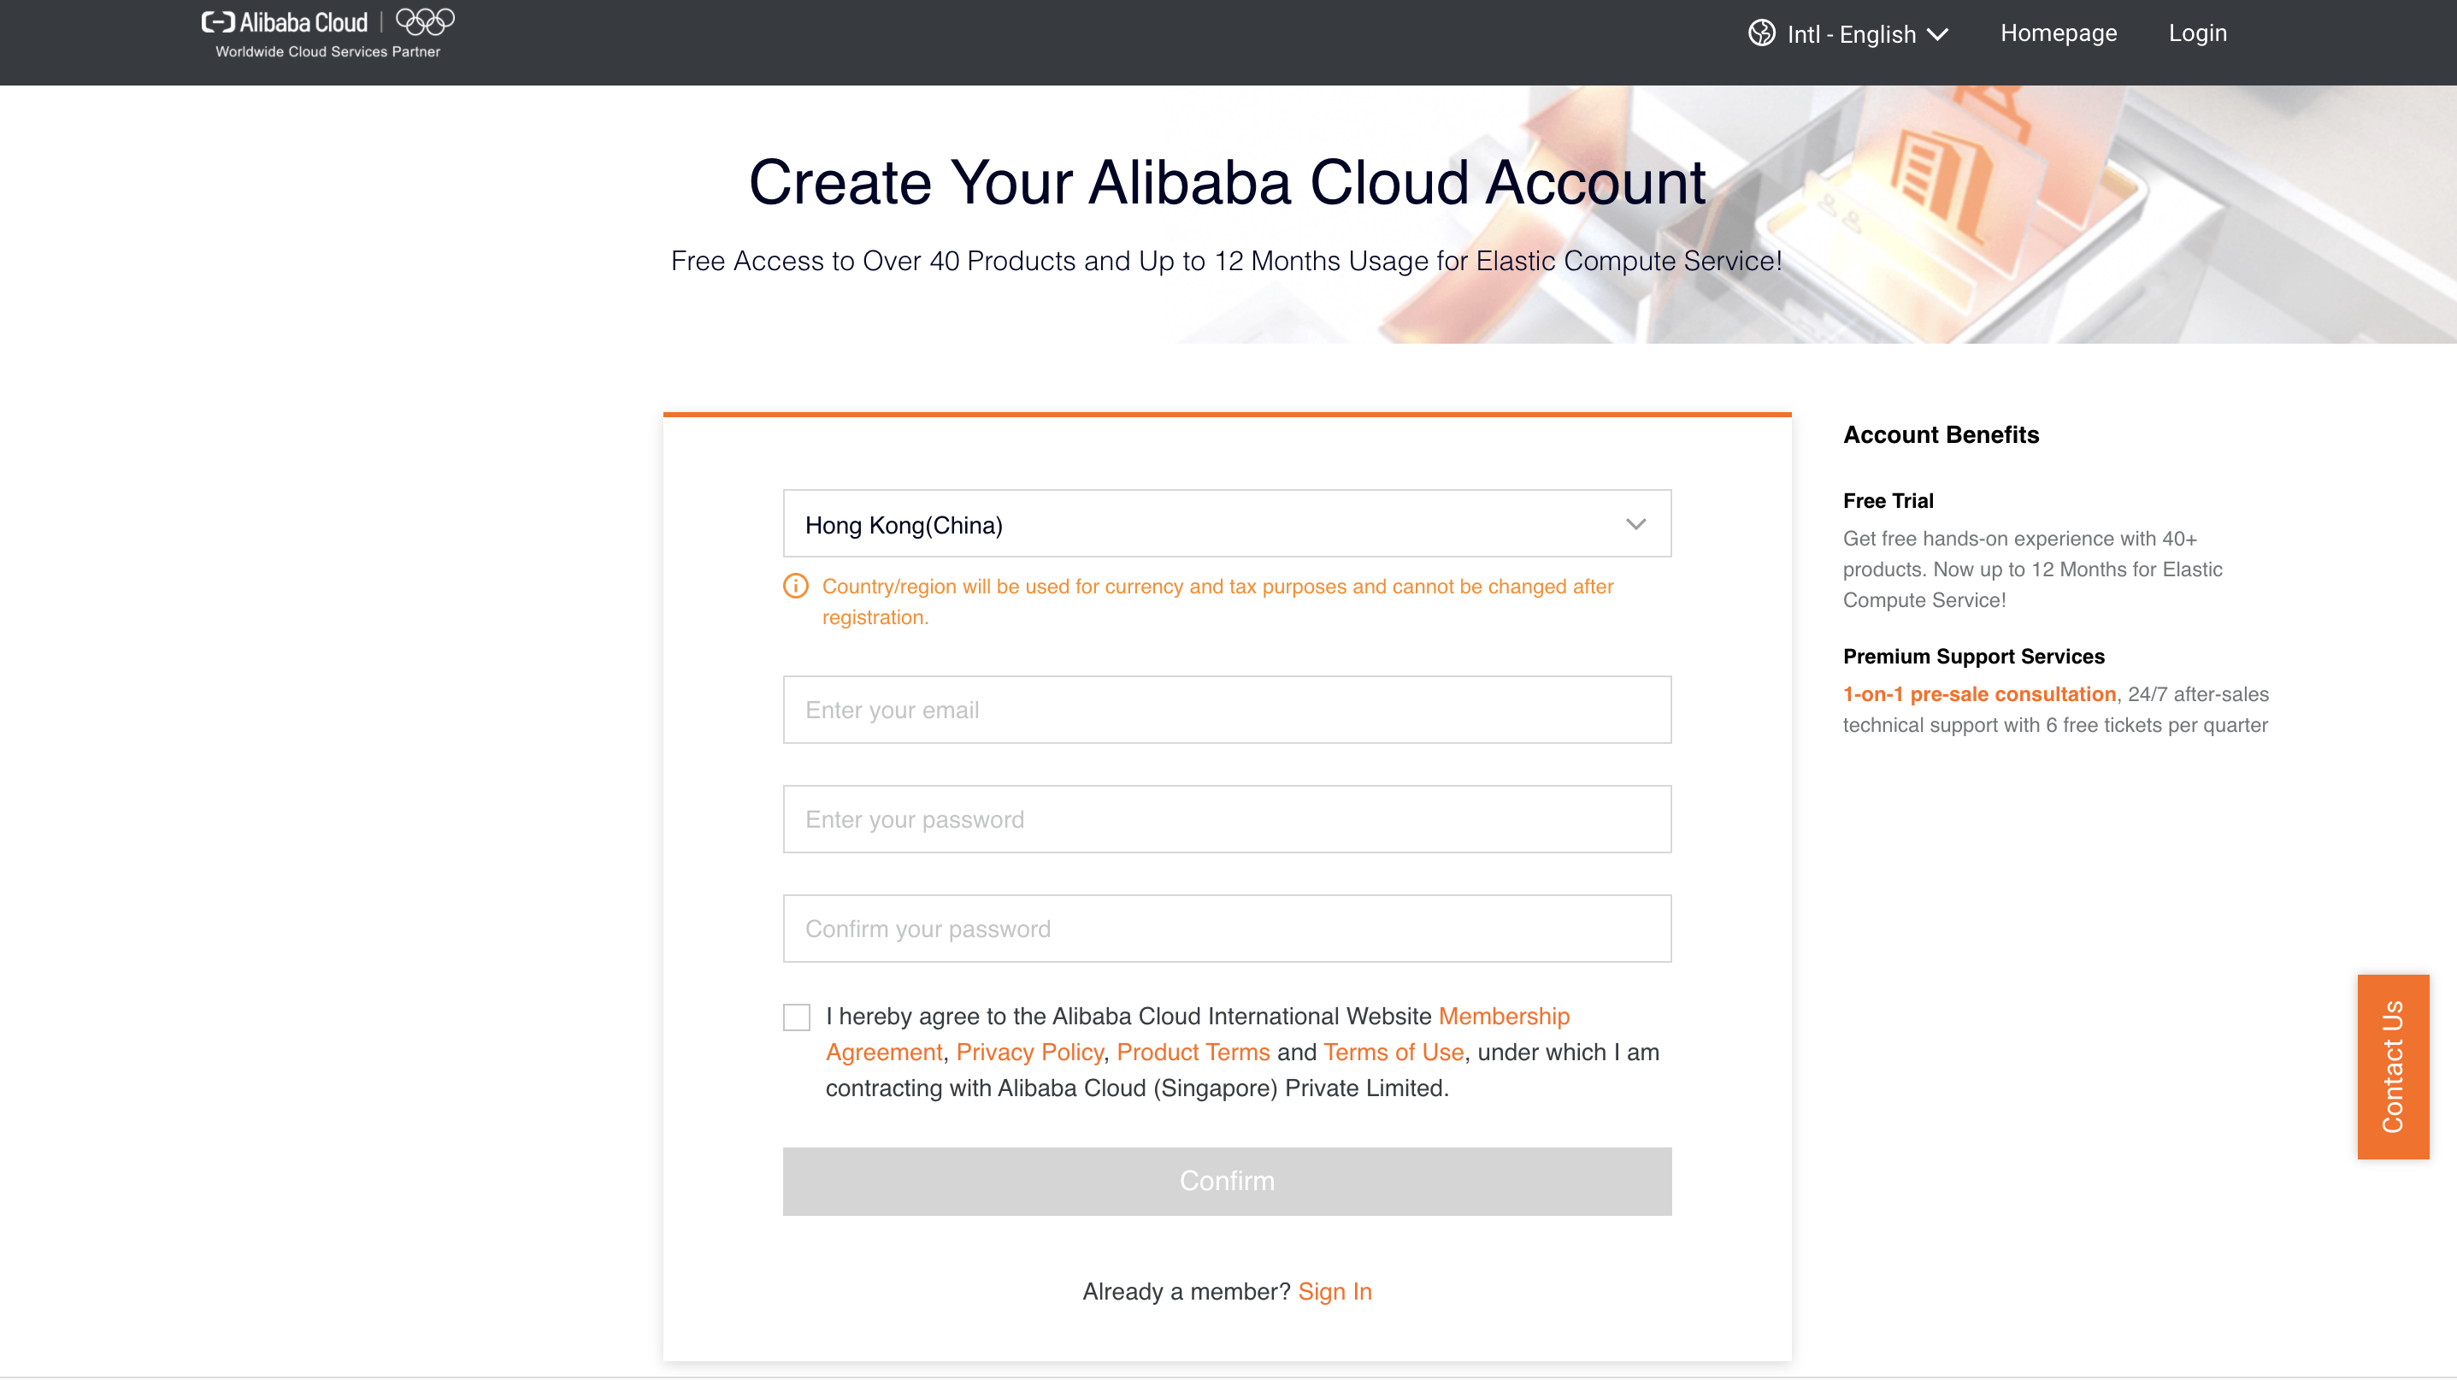Viewport: 2457px width, 1380px height.
Task: Open the Hong Kong(China) country dropdown
Action: [1226, 523]
